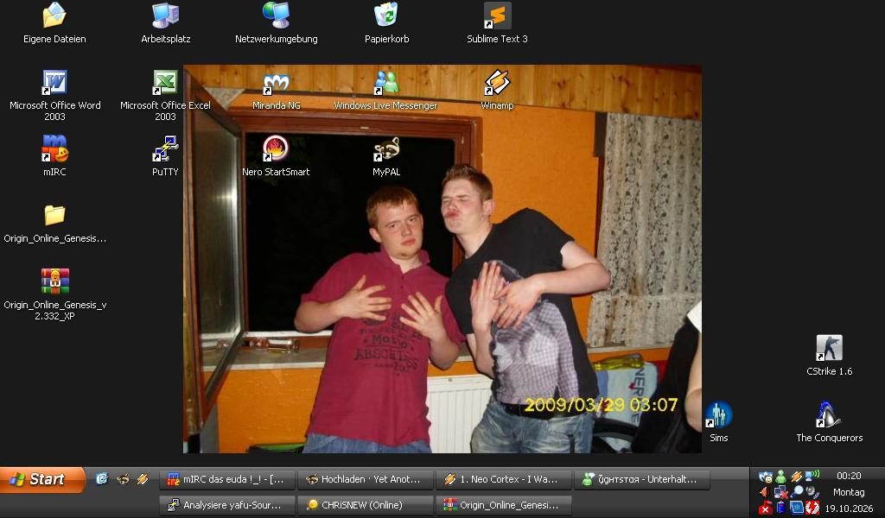Viewport: 885px width, 518px height.
Task: Switch to the Analysiere yafu-Sour... PuTTY window
Action: (x=227, y=505)
